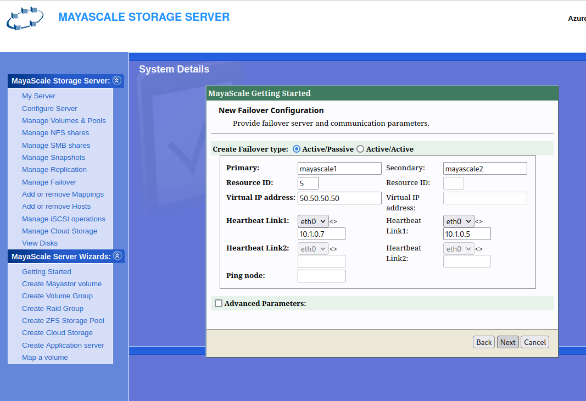Open primary Heartbeat Link1 interface dropdown
The image size is (586, 401).
point(313,221)
